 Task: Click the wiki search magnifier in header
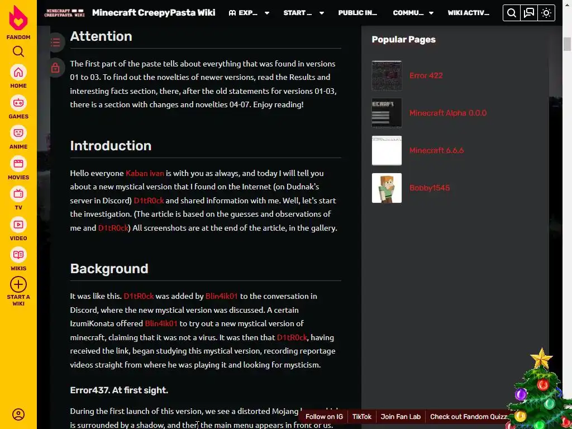pos(512,13)
